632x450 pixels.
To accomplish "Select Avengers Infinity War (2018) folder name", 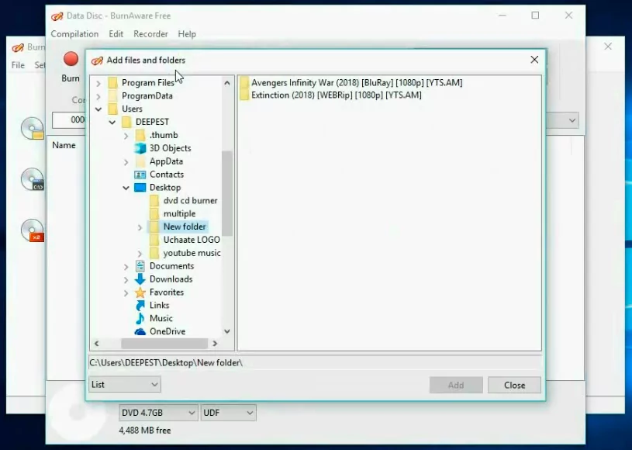I will tap(357, 83).
